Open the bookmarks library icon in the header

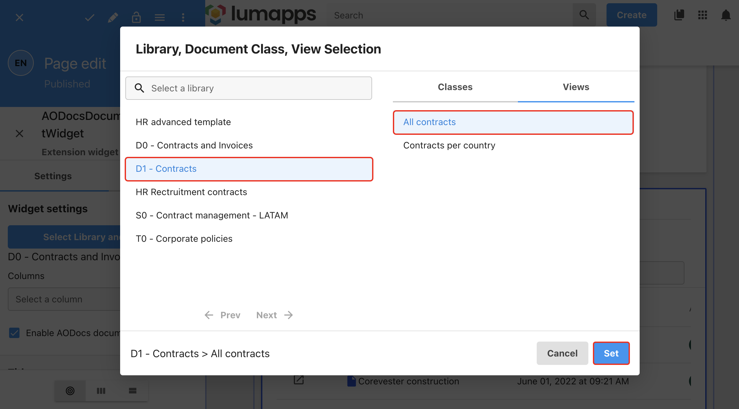(679, 15)
